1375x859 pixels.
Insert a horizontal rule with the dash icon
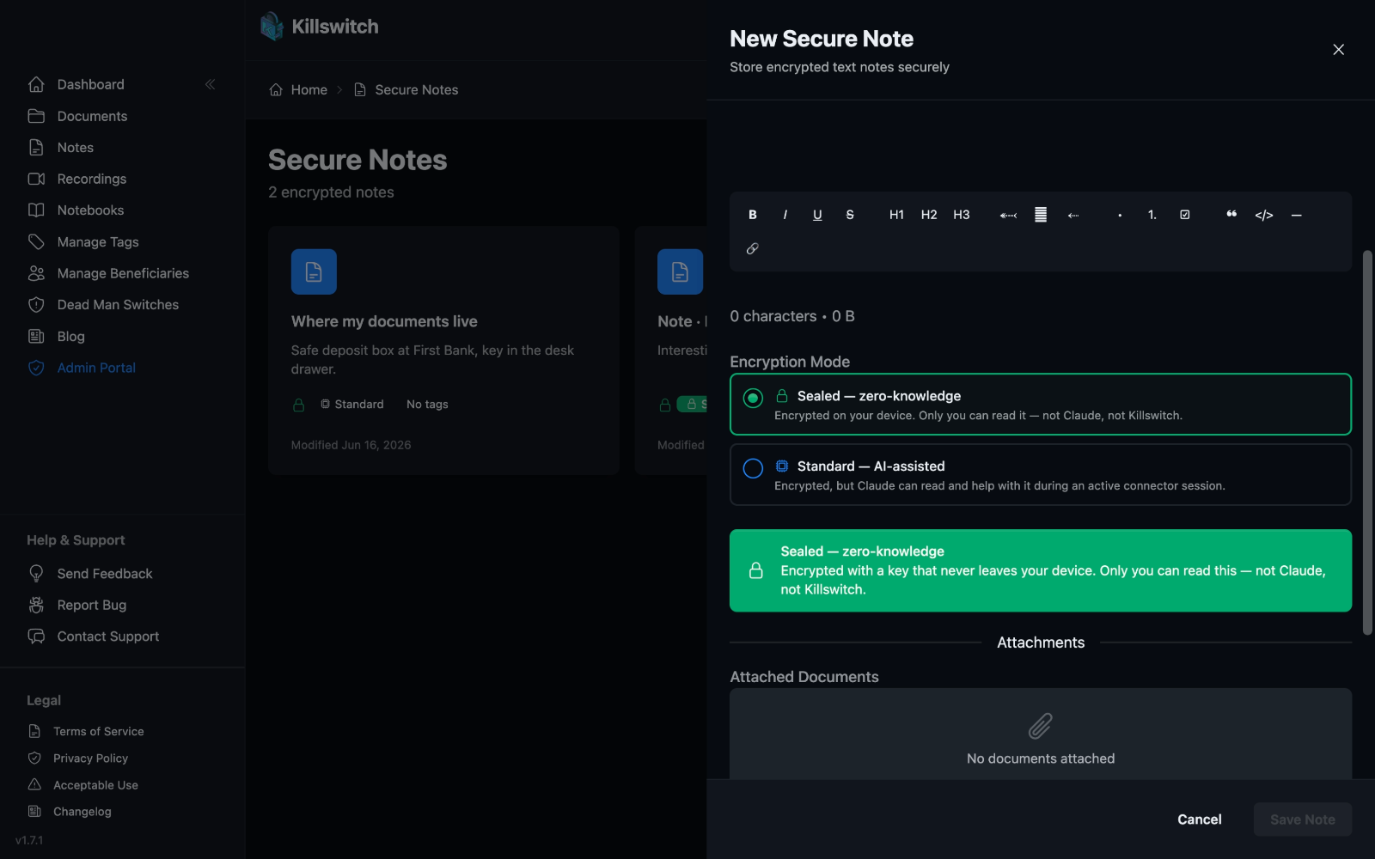click(1297, 215)
